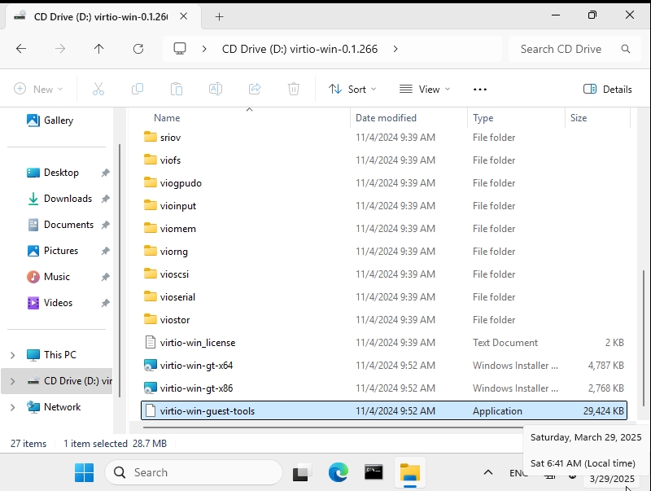The image size is (651, 491).
Task: Click the Copy icon in toolbar
Action: [x=138, y=89]
